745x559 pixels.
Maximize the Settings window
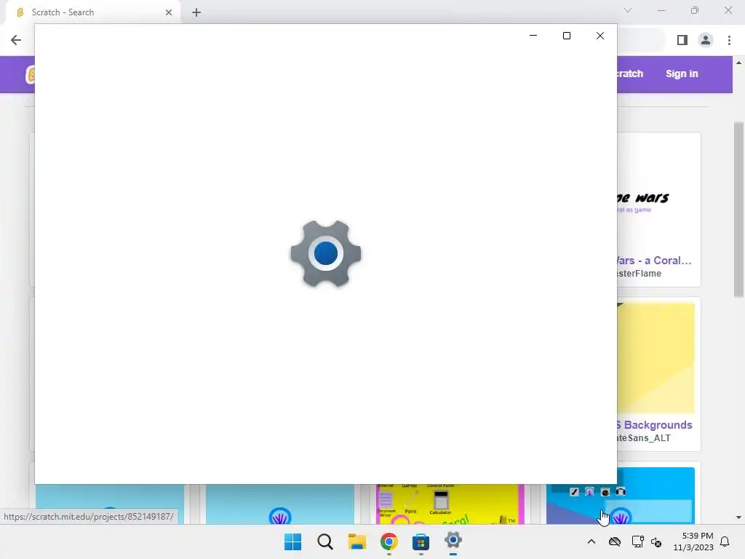566,36
